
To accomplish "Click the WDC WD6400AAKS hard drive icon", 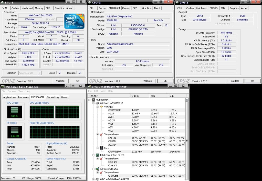I will tap(97, 179).
